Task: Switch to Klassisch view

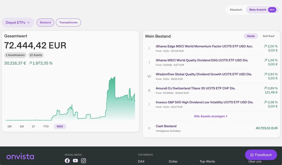Action: click(x=236, y=10)
